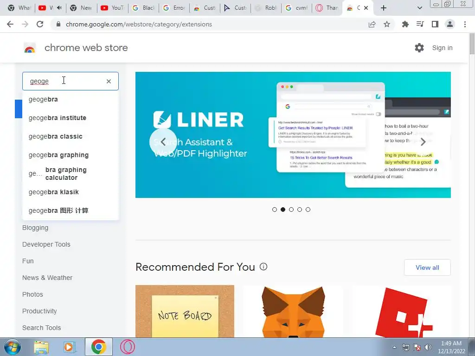The height and width of the screenshot is (356, 475).
Task: Open the volume speaker tray icon
Action: (x=428, y=347)
